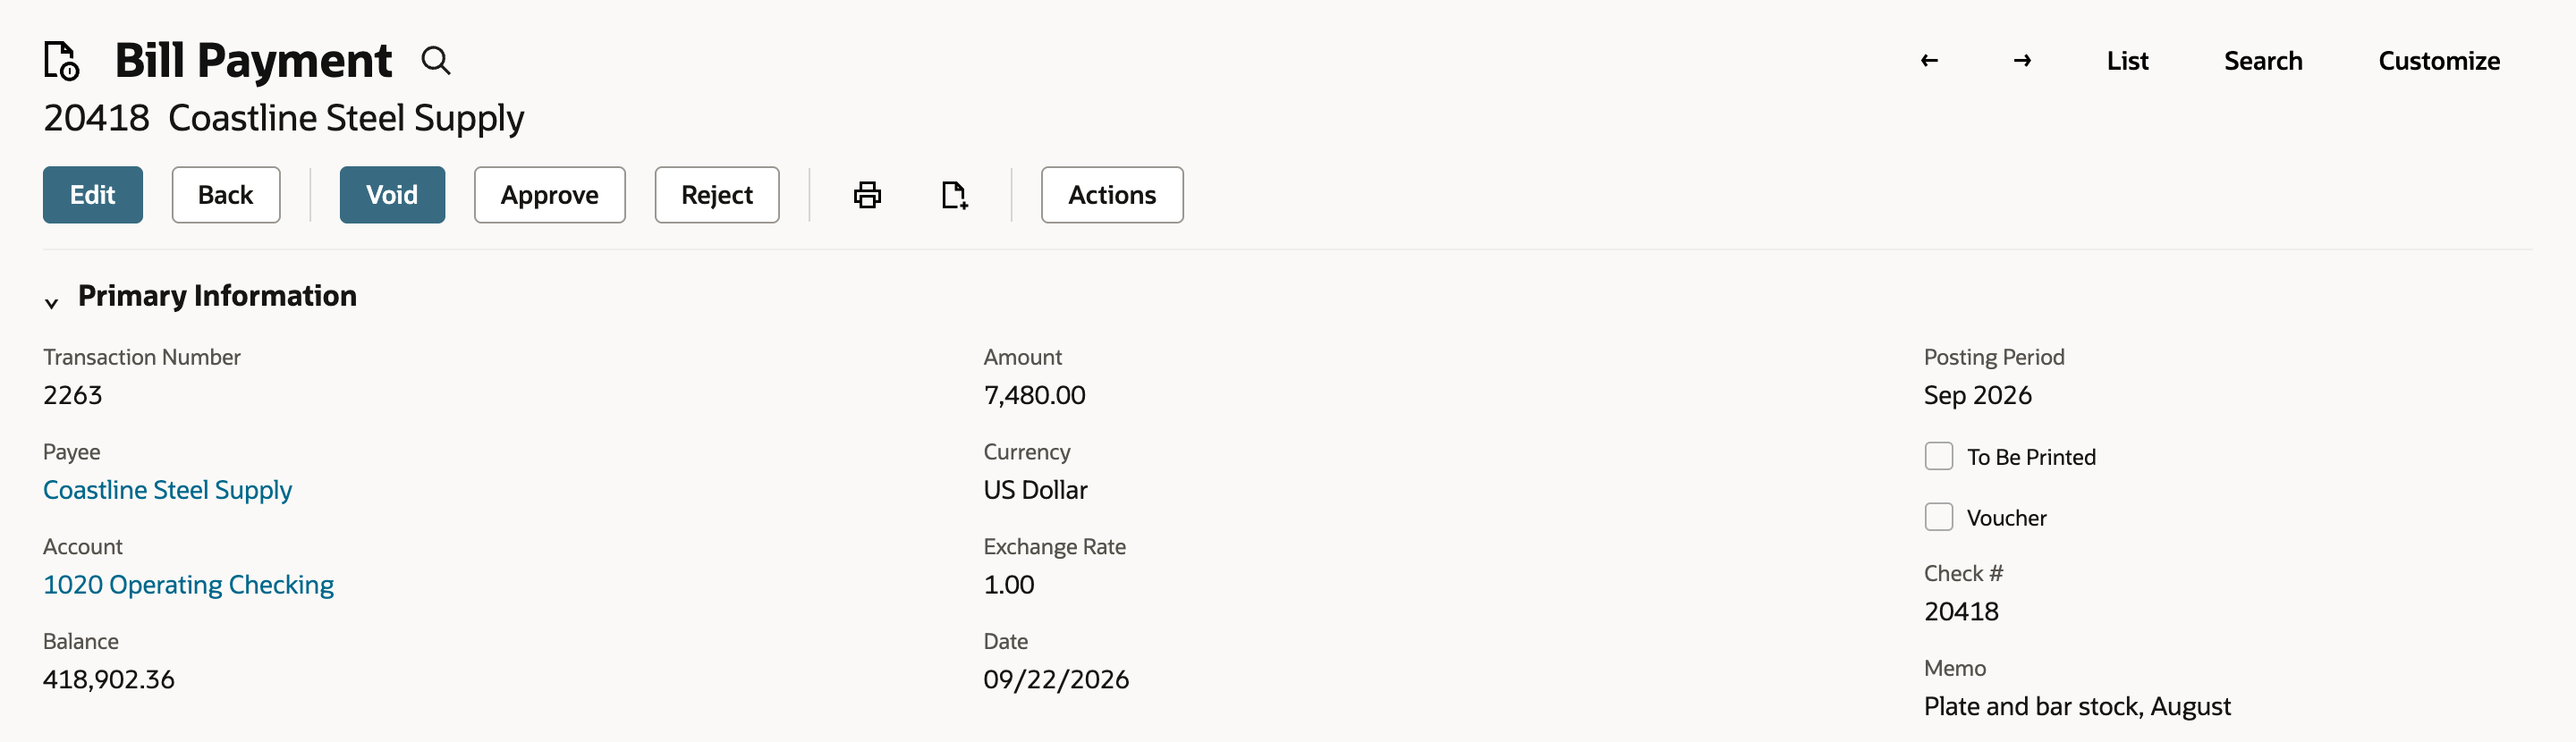Image resolution: width=2576 pixels, height=742 pixels.
Task: Click the heading 20418 Coastline Steel Supply
Action: click(284, 118)
